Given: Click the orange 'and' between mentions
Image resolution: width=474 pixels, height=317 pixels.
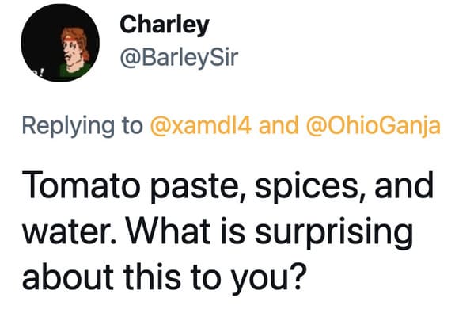Looking at the screenshot, I should point(279,125).
